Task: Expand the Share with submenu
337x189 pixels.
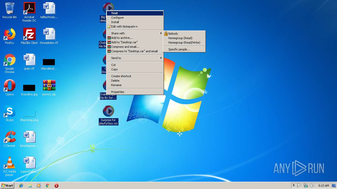Action: (135, 33)
